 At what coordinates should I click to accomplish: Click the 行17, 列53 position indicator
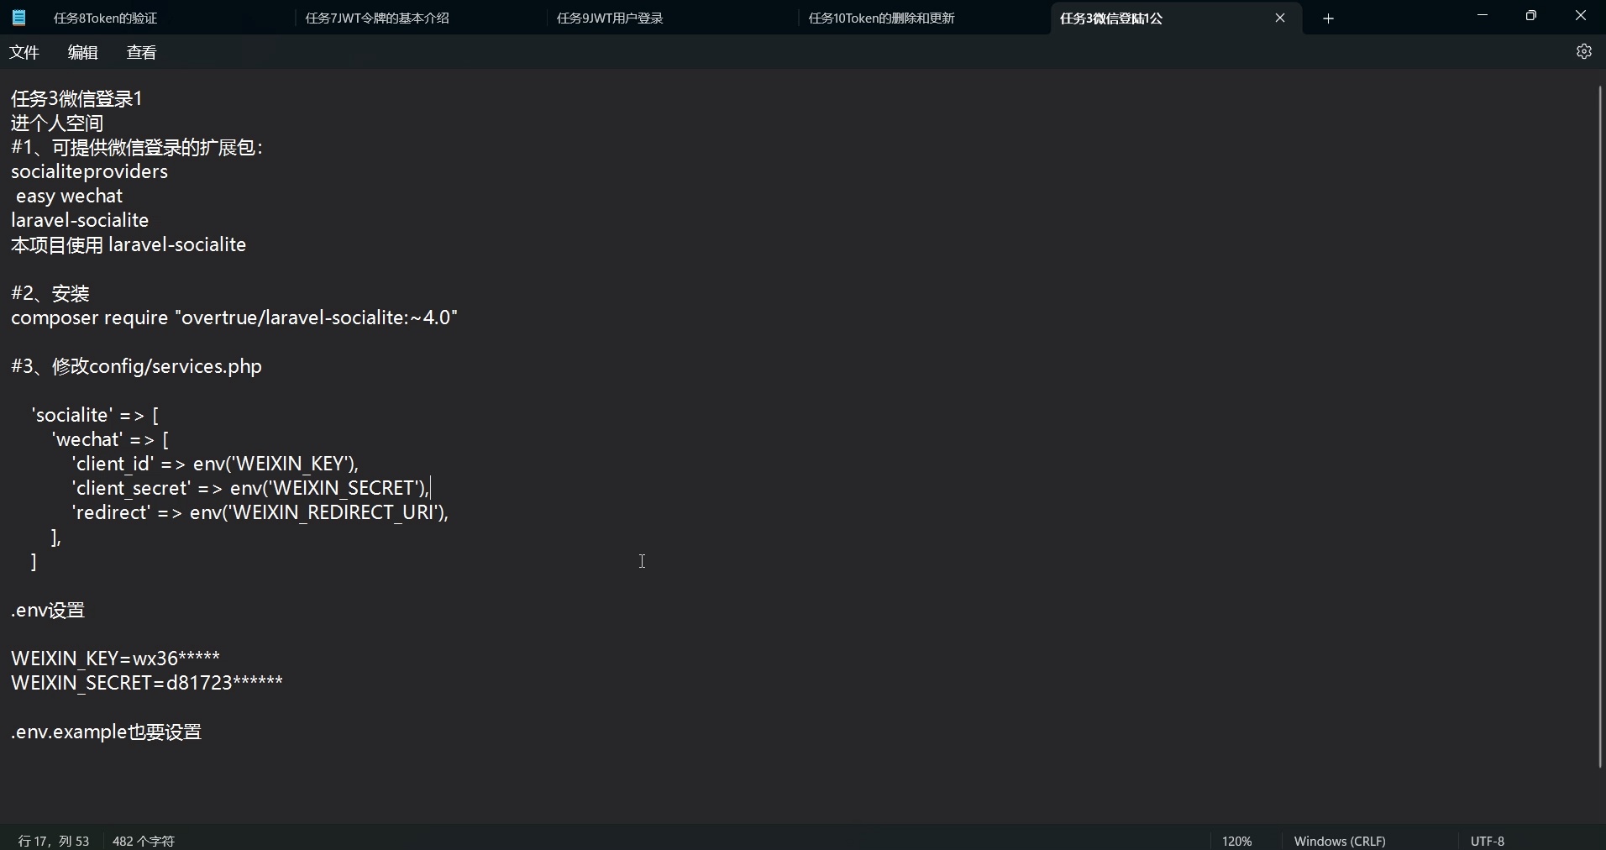point(53,840)
